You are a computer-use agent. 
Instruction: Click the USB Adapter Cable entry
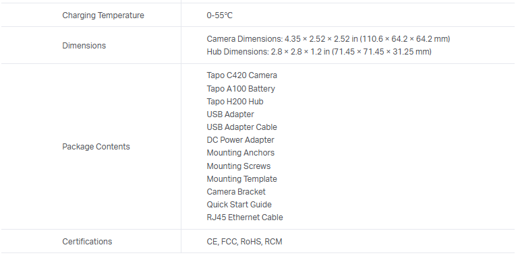click(x=241, y=127)
